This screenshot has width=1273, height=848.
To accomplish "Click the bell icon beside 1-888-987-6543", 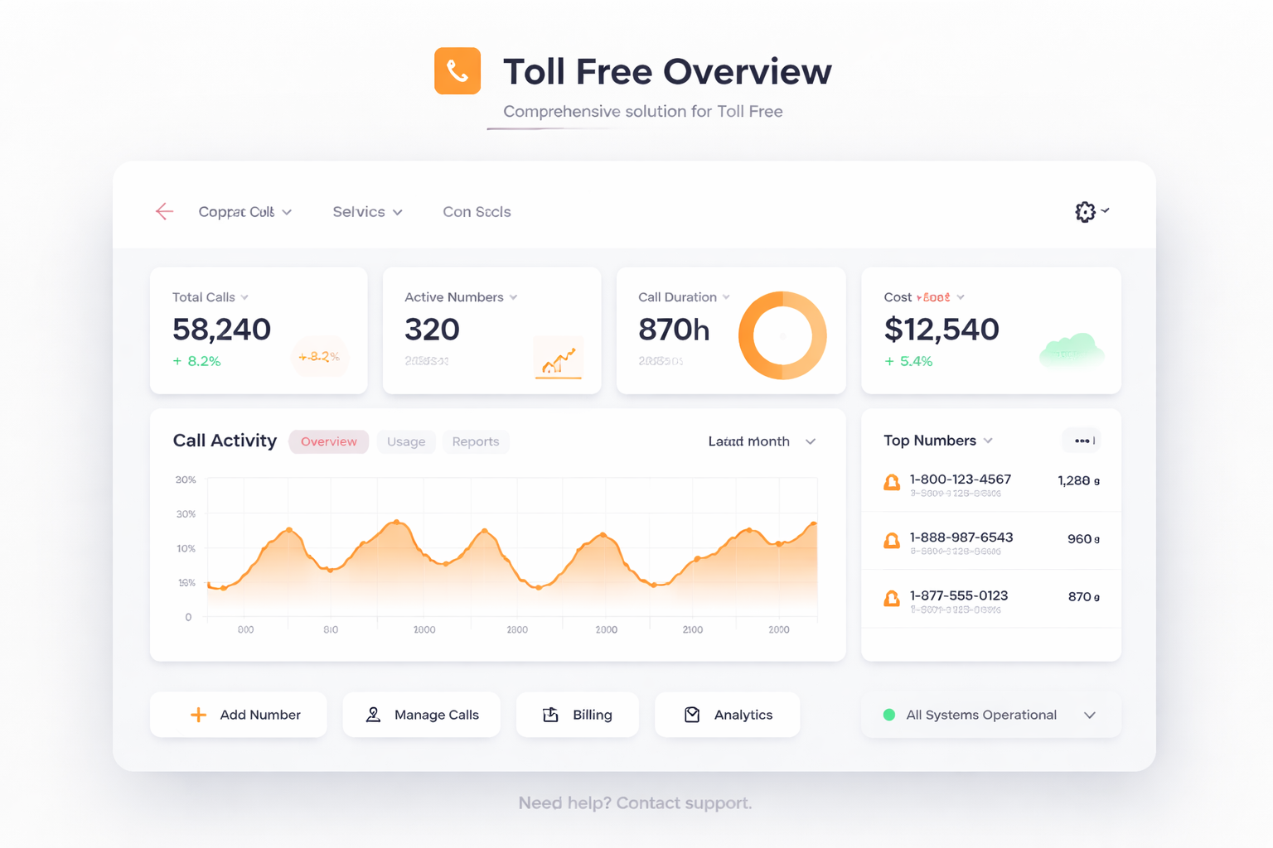I will (x=892, y=541).
